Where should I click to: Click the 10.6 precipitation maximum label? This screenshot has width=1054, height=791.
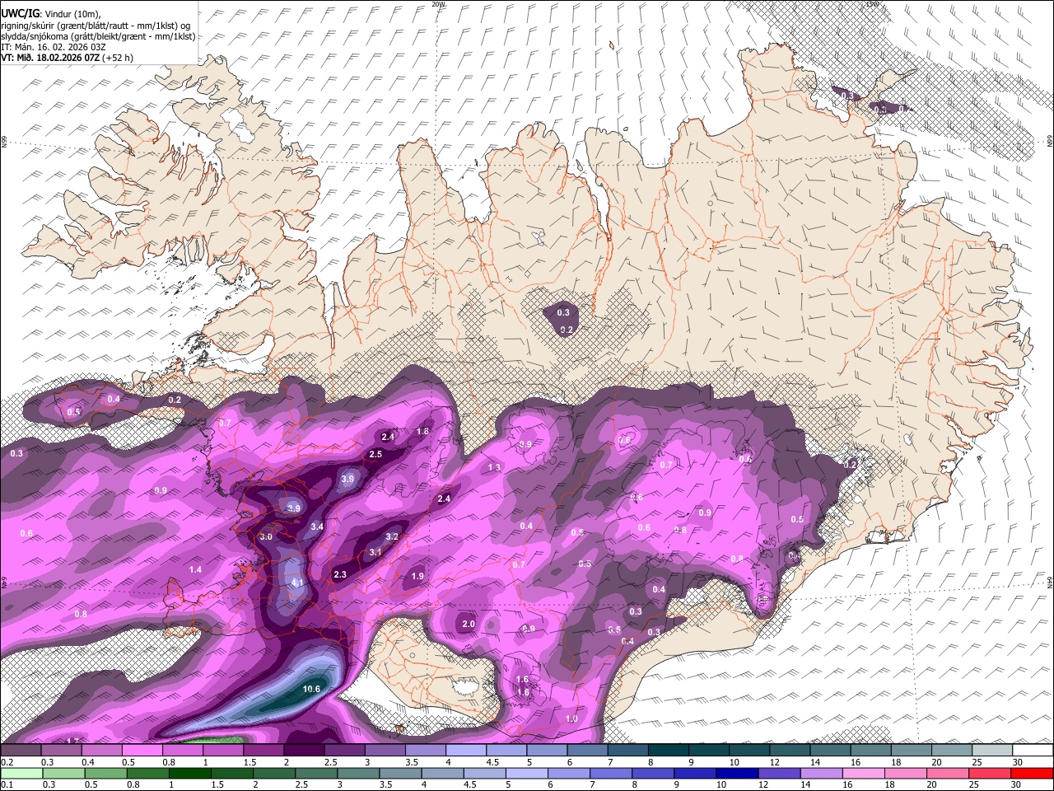tap(311, 690)
